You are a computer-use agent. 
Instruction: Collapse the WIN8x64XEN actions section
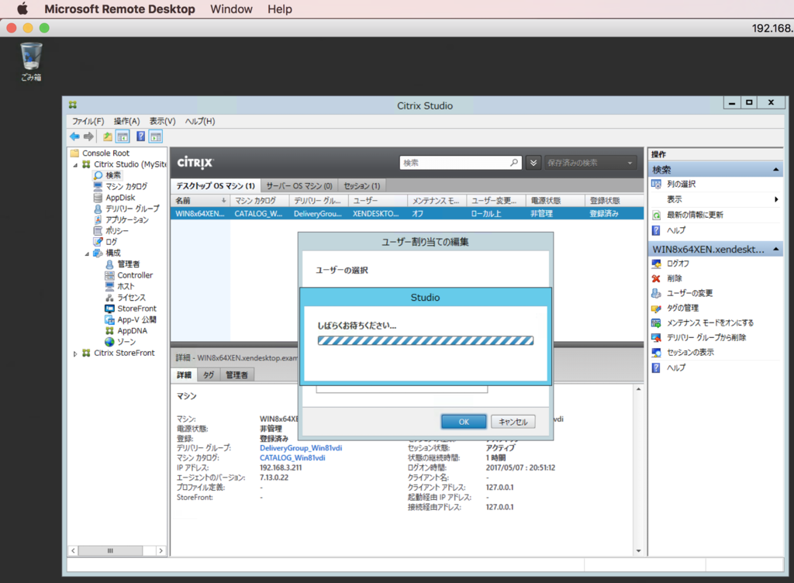[x=775, y=249]
